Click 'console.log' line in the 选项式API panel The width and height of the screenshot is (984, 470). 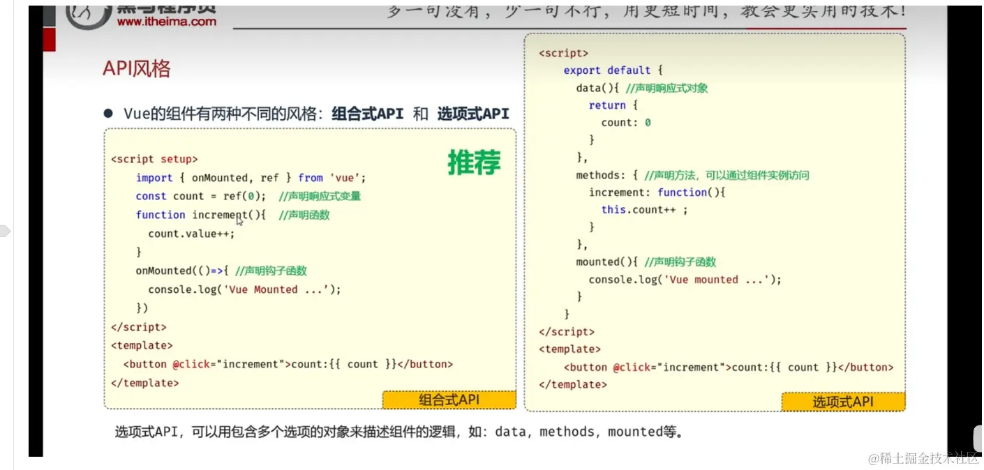[x=685, y=280]
